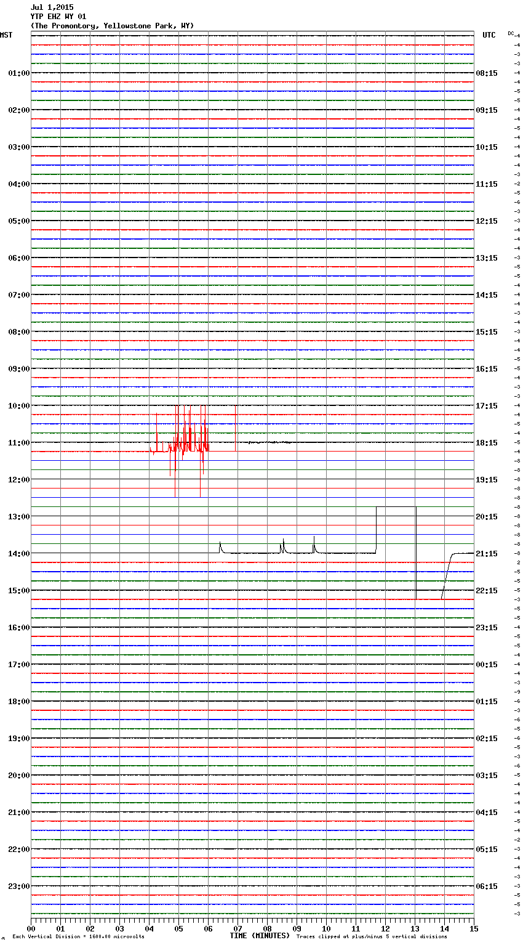This screenshot has height=945, width=523.
Task: Select the 12:00 MST hour label
Action: [19, 480]
